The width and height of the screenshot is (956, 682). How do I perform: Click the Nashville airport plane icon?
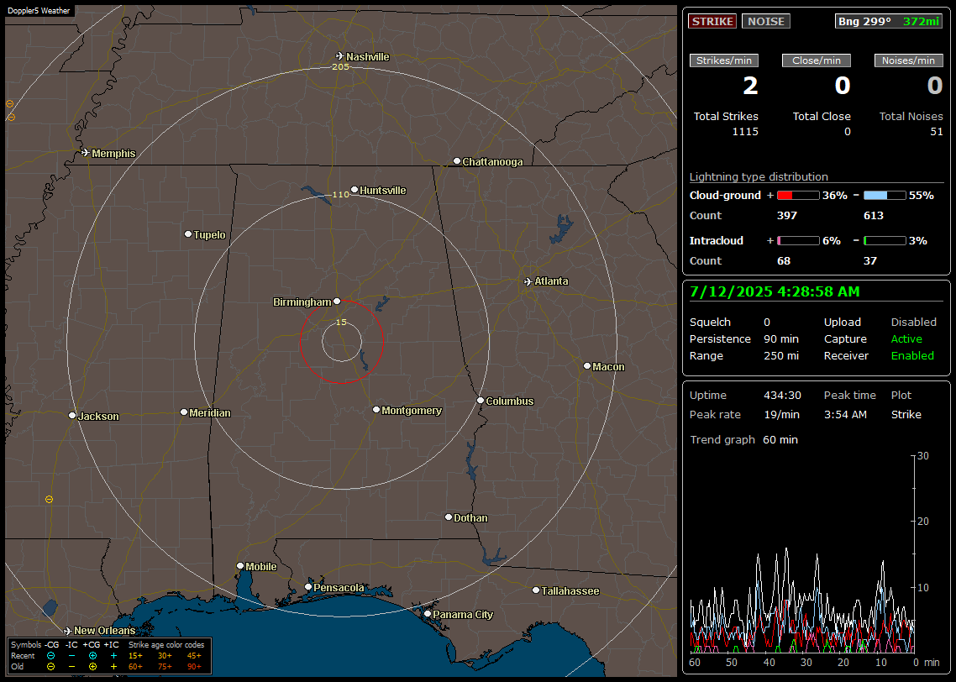(x=340, y=56)
